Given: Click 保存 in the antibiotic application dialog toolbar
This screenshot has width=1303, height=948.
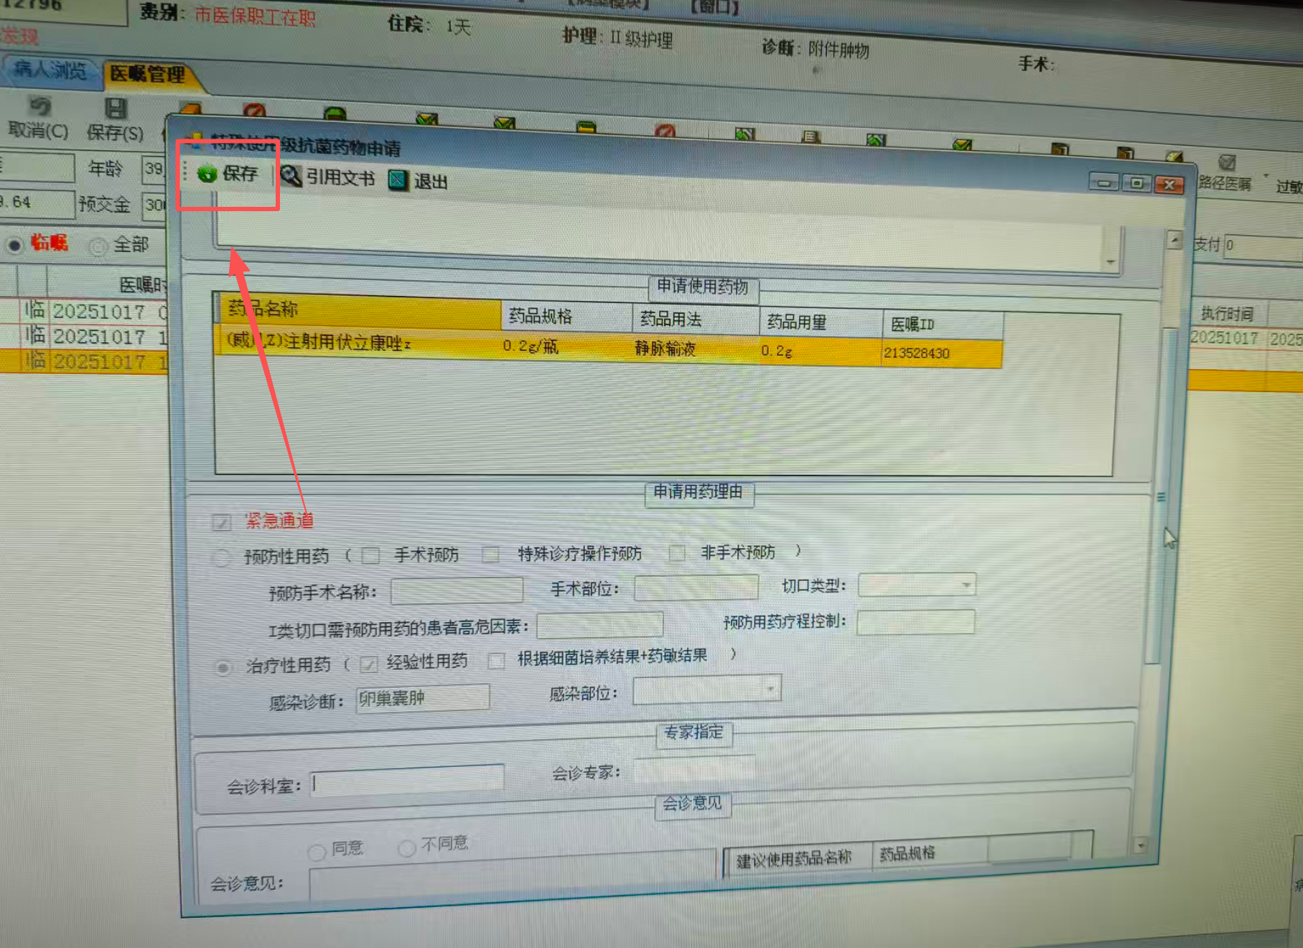Looking at the screenshot, I should pyautogui.click(x=228, y=173).
